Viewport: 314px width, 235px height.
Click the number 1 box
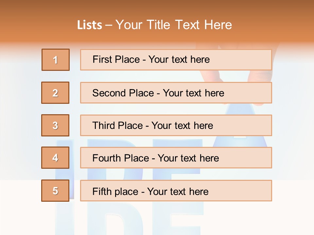pyautogui.click(x=56, y=60)
